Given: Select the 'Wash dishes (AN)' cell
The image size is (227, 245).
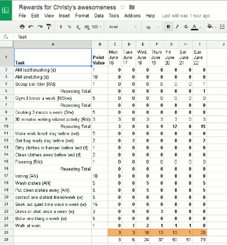Looking at the screenshot, I should (52, 183).
